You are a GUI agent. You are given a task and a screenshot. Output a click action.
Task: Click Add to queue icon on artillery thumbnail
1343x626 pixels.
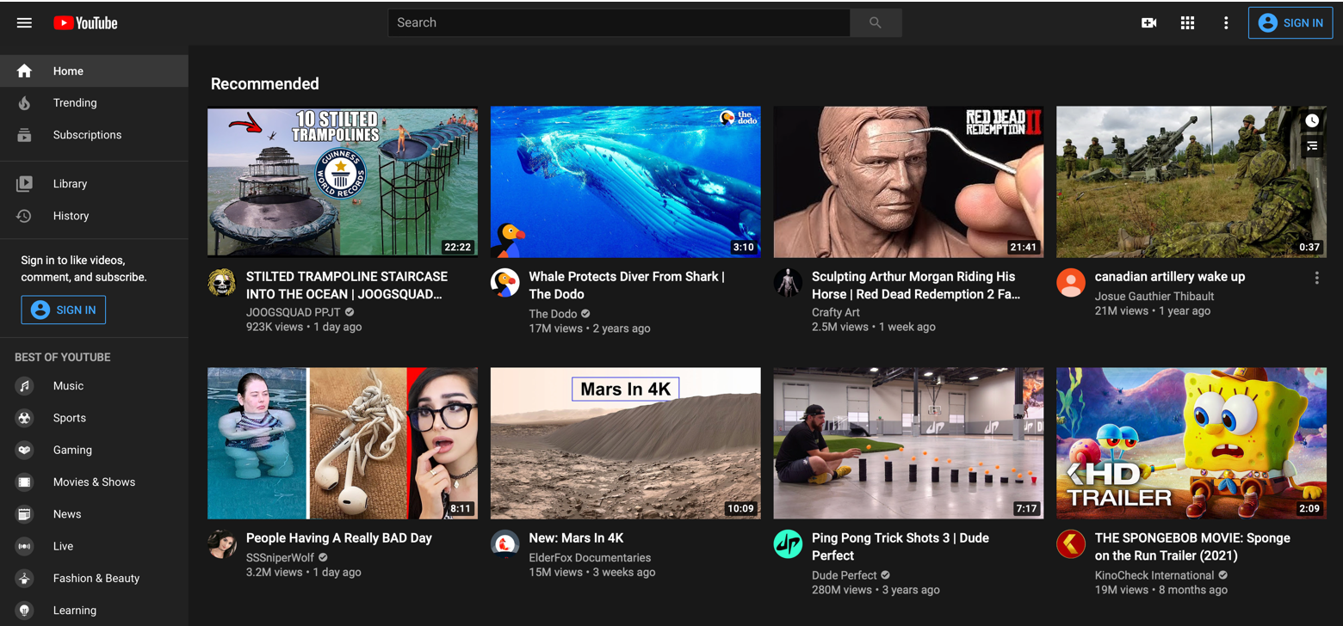point(1311,147)
